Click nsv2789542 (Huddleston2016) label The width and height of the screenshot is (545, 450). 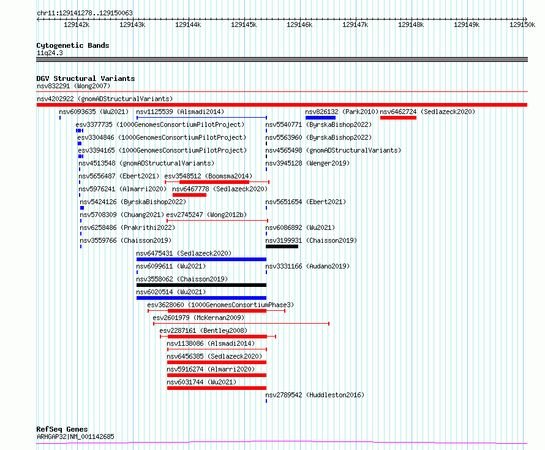tap(315, 395)
